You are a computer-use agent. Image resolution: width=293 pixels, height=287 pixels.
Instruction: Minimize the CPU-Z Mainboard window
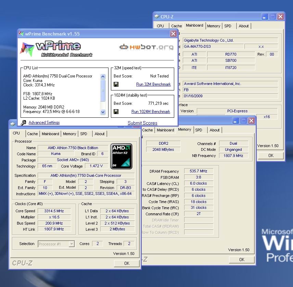point(264,17)
